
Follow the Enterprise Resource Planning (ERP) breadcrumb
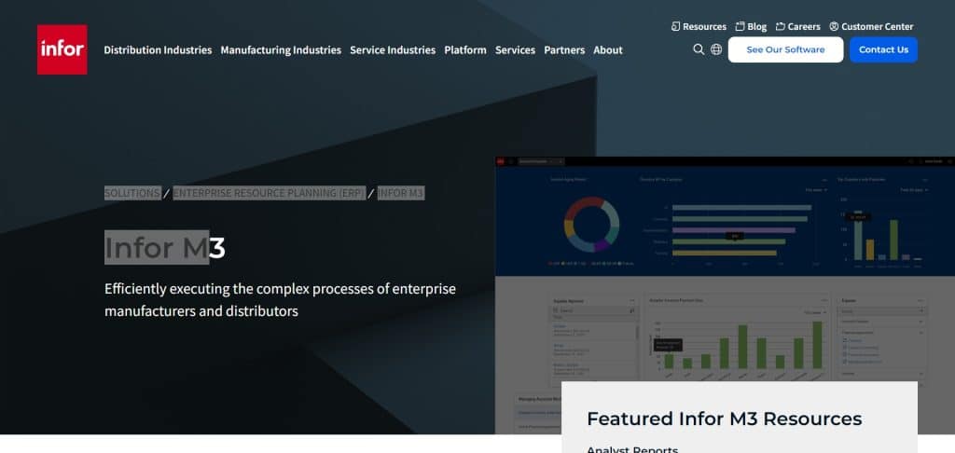point(269,193)
